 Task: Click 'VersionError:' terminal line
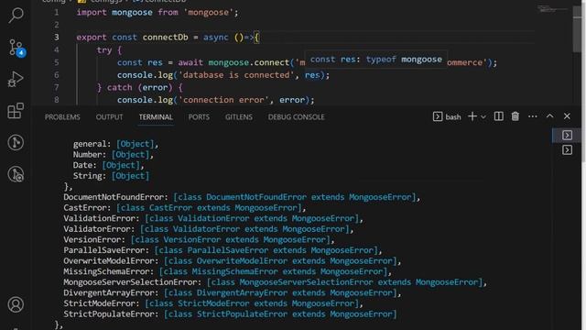tap(199, 239)
